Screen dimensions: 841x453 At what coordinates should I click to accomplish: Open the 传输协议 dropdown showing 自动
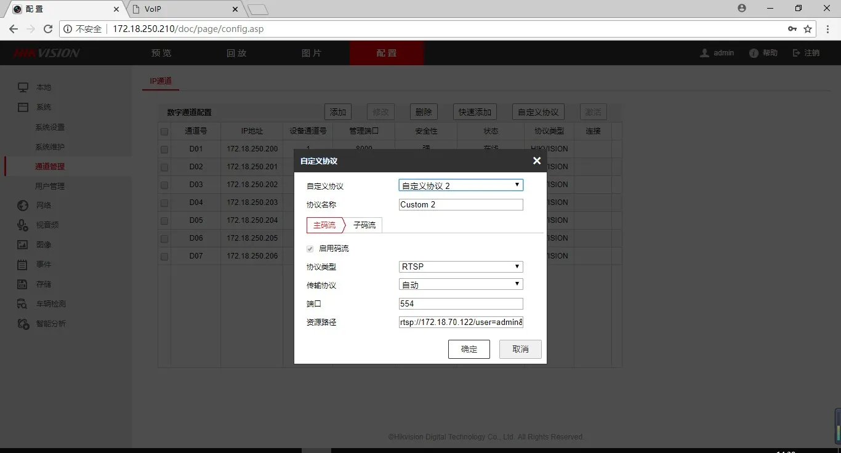pos(461,284)
